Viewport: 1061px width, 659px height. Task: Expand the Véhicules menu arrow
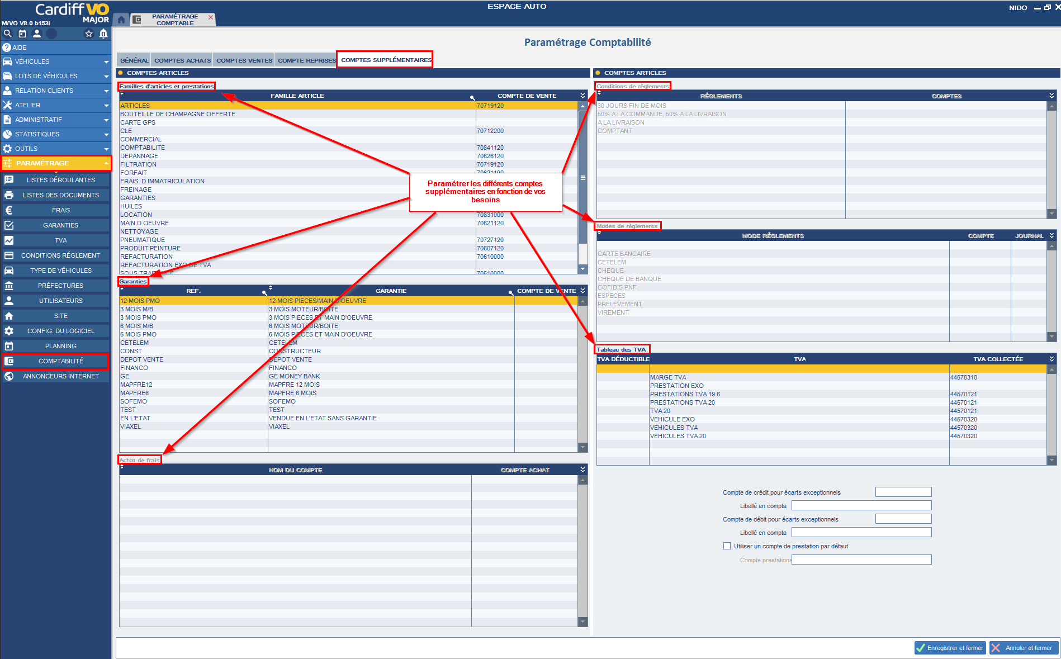[106, 61]
